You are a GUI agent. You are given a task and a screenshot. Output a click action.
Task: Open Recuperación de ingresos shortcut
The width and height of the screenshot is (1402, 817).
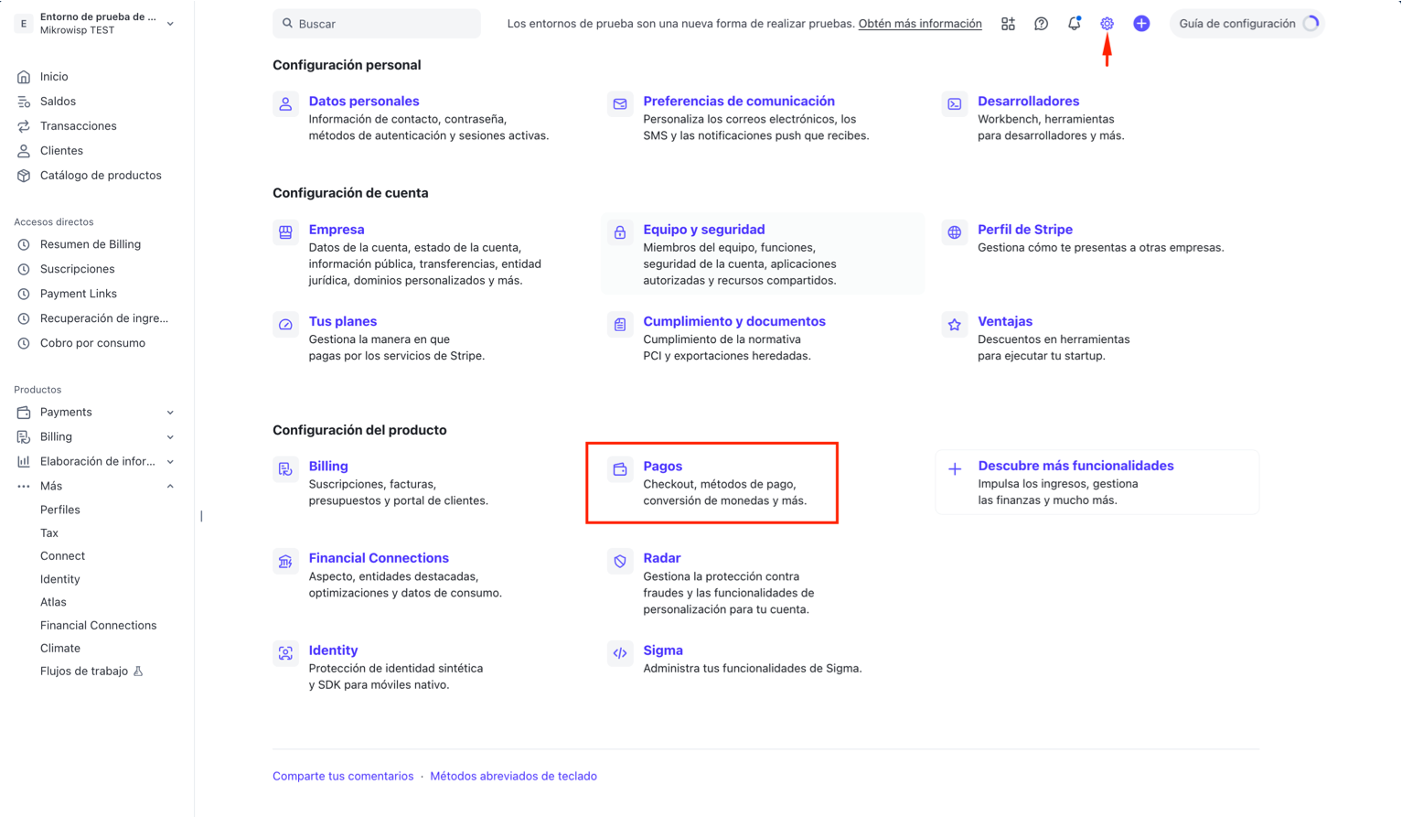coord(103,318)
